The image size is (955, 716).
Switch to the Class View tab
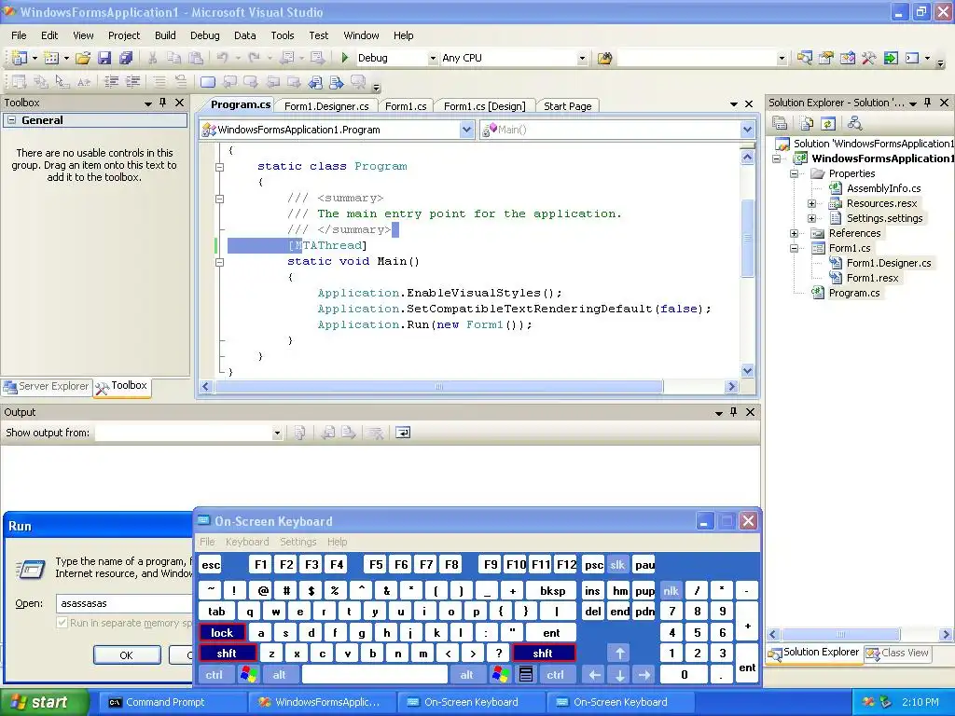[x=898, y=653]
